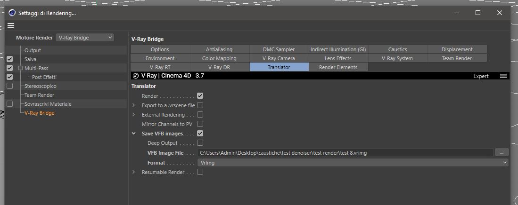This screenshot has width=518, height=205.
Task: Enable External Rendering checkbox
Action: pos(200,115)
